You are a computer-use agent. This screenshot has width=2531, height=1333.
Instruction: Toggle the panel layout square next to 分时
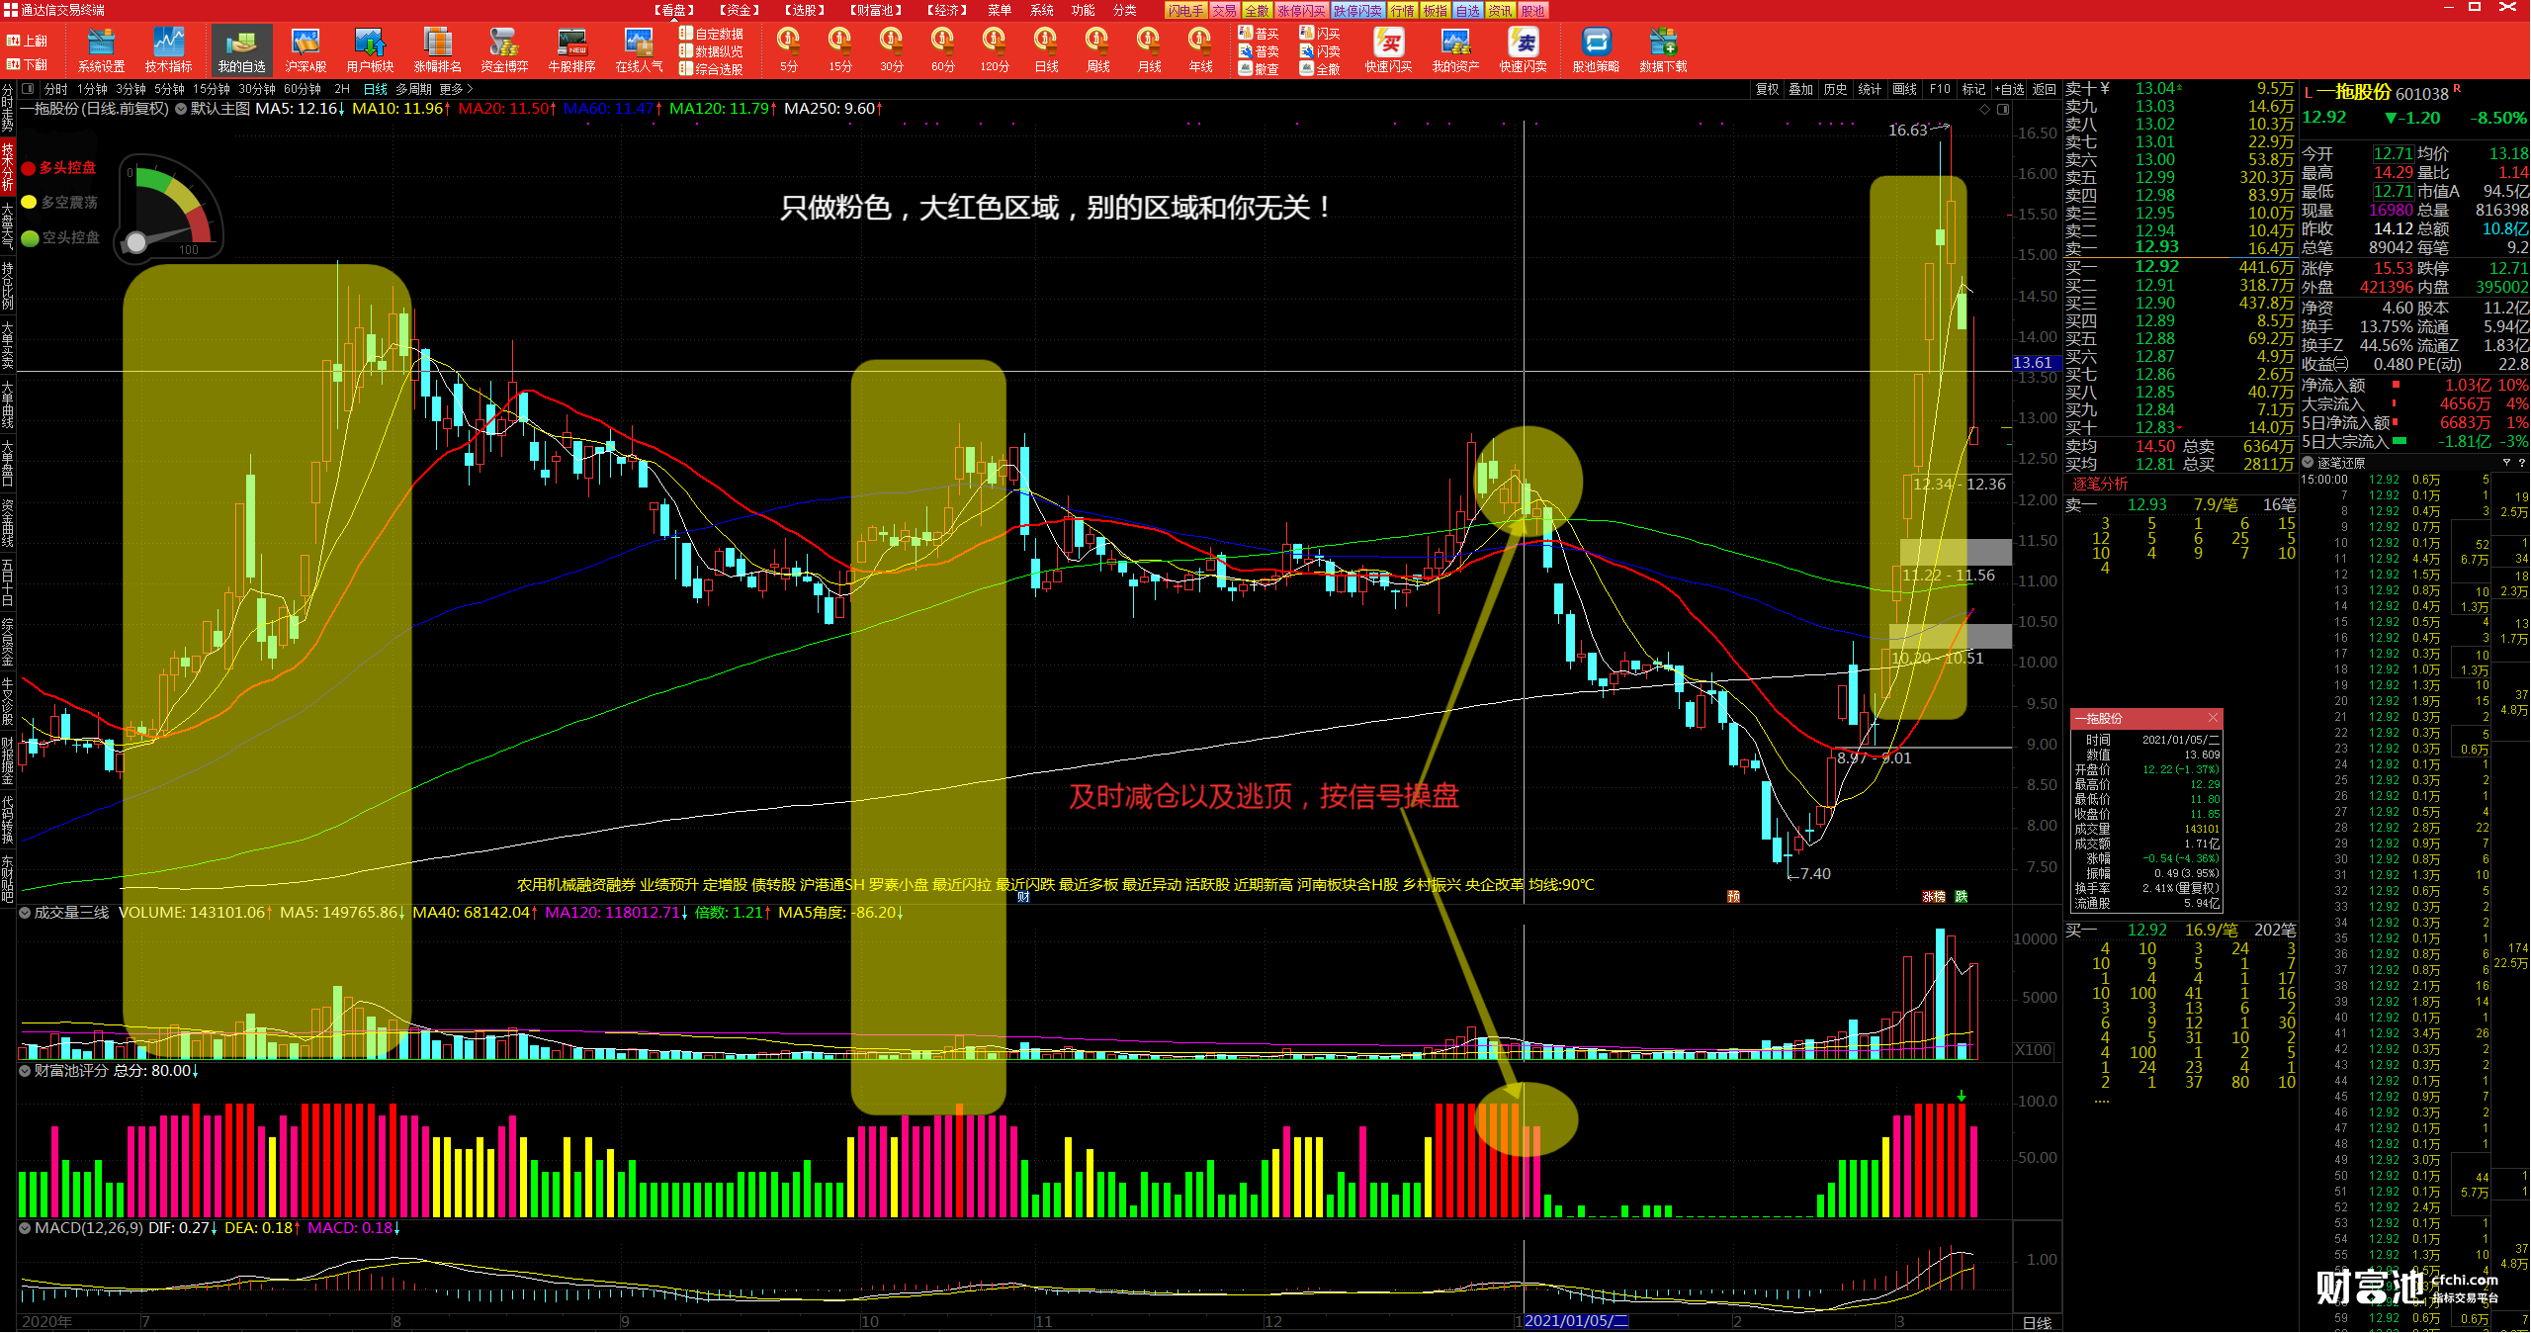pos(29,89)
